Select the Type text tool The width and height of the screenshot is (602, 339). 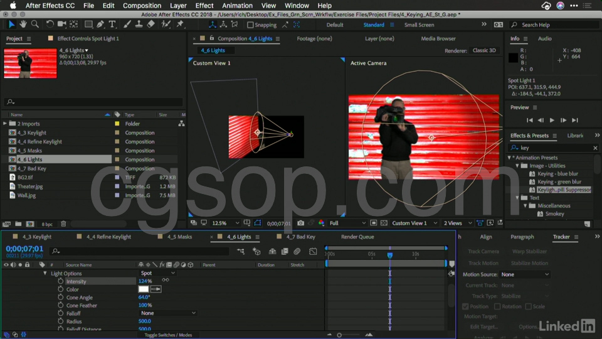[112, 24]
